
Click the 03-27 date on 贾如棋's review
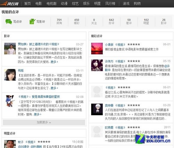coord(80,44)
